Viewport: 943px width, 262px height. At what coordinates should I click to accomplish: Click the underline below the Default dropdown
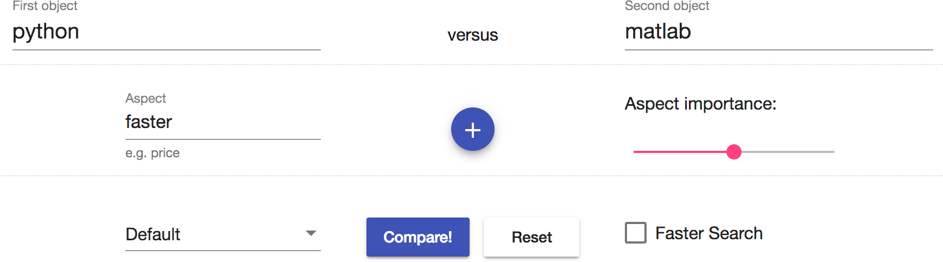coord(223,250)
